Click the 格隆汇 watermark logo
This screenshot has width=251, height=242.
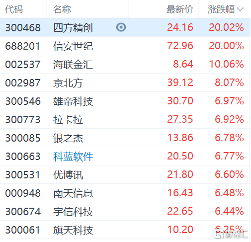(231, 234)
